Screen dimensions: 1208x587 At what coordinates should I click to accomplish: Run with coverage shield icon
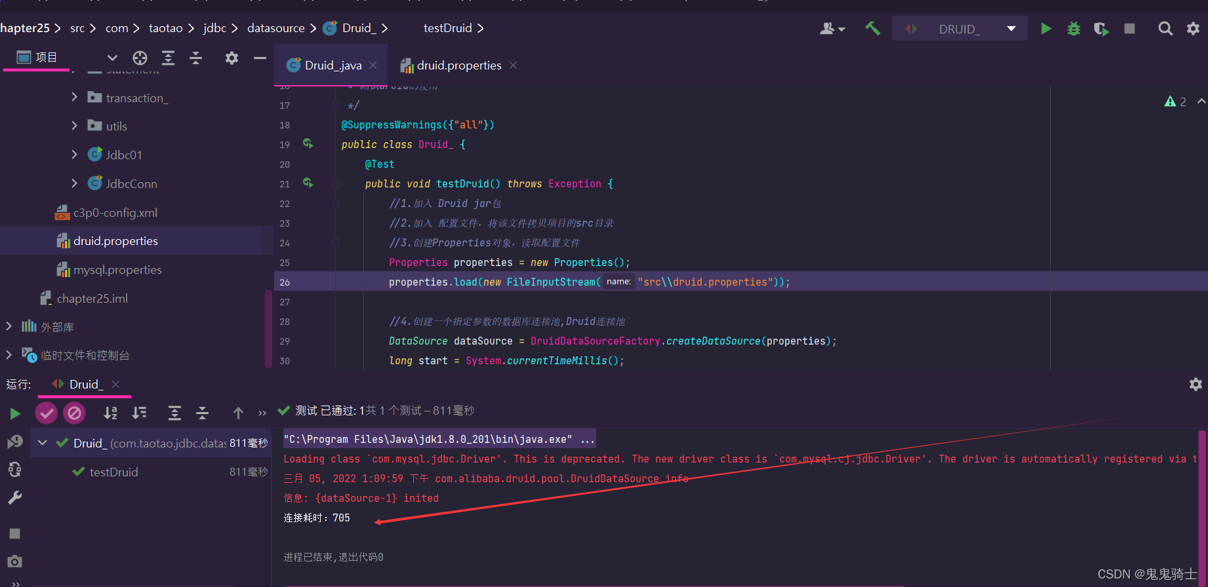pyautogui.click(x=1101, y=29)
